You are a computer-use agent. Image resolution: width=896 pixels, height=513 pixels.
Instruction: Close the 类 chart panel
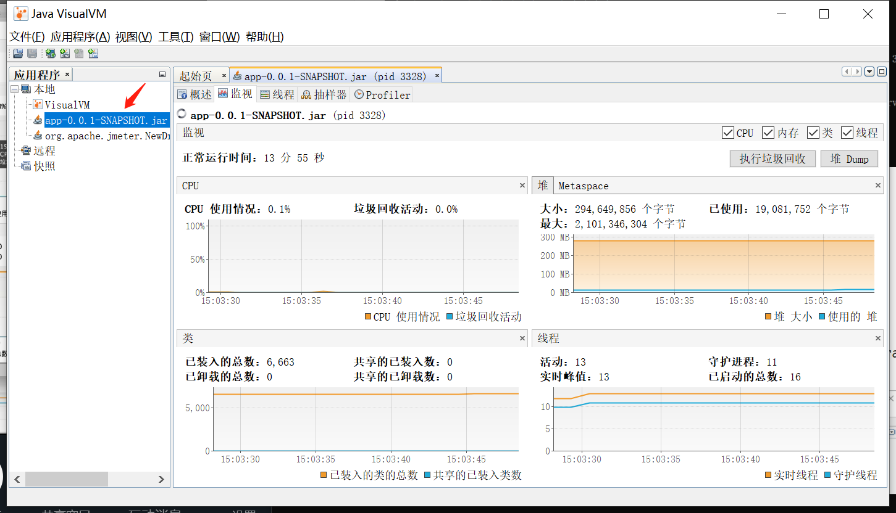522,338
